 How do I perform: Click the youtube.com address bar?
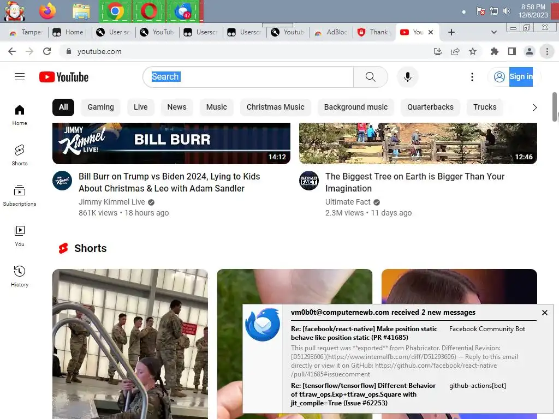[x=246, y=51]
